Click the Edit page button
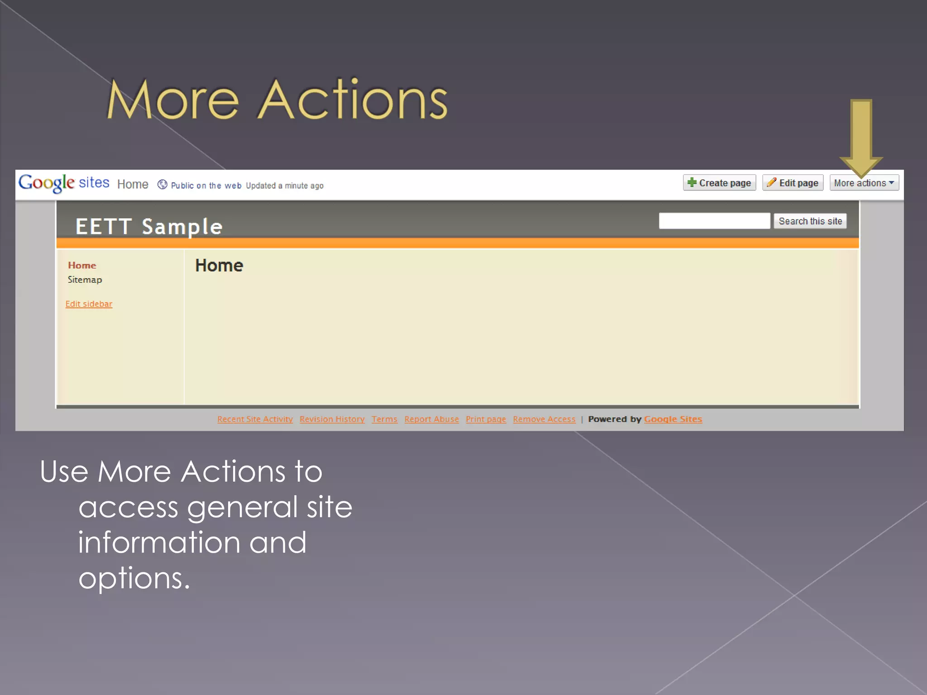 [793, 183]
